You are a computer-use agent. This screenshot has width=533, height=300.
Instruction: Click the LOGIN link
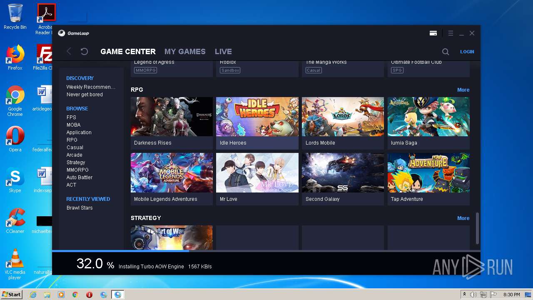[x=467, y=52]
